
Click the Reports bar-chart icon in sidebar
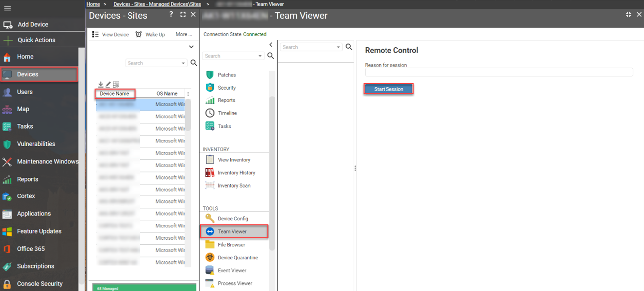point(7,179)
